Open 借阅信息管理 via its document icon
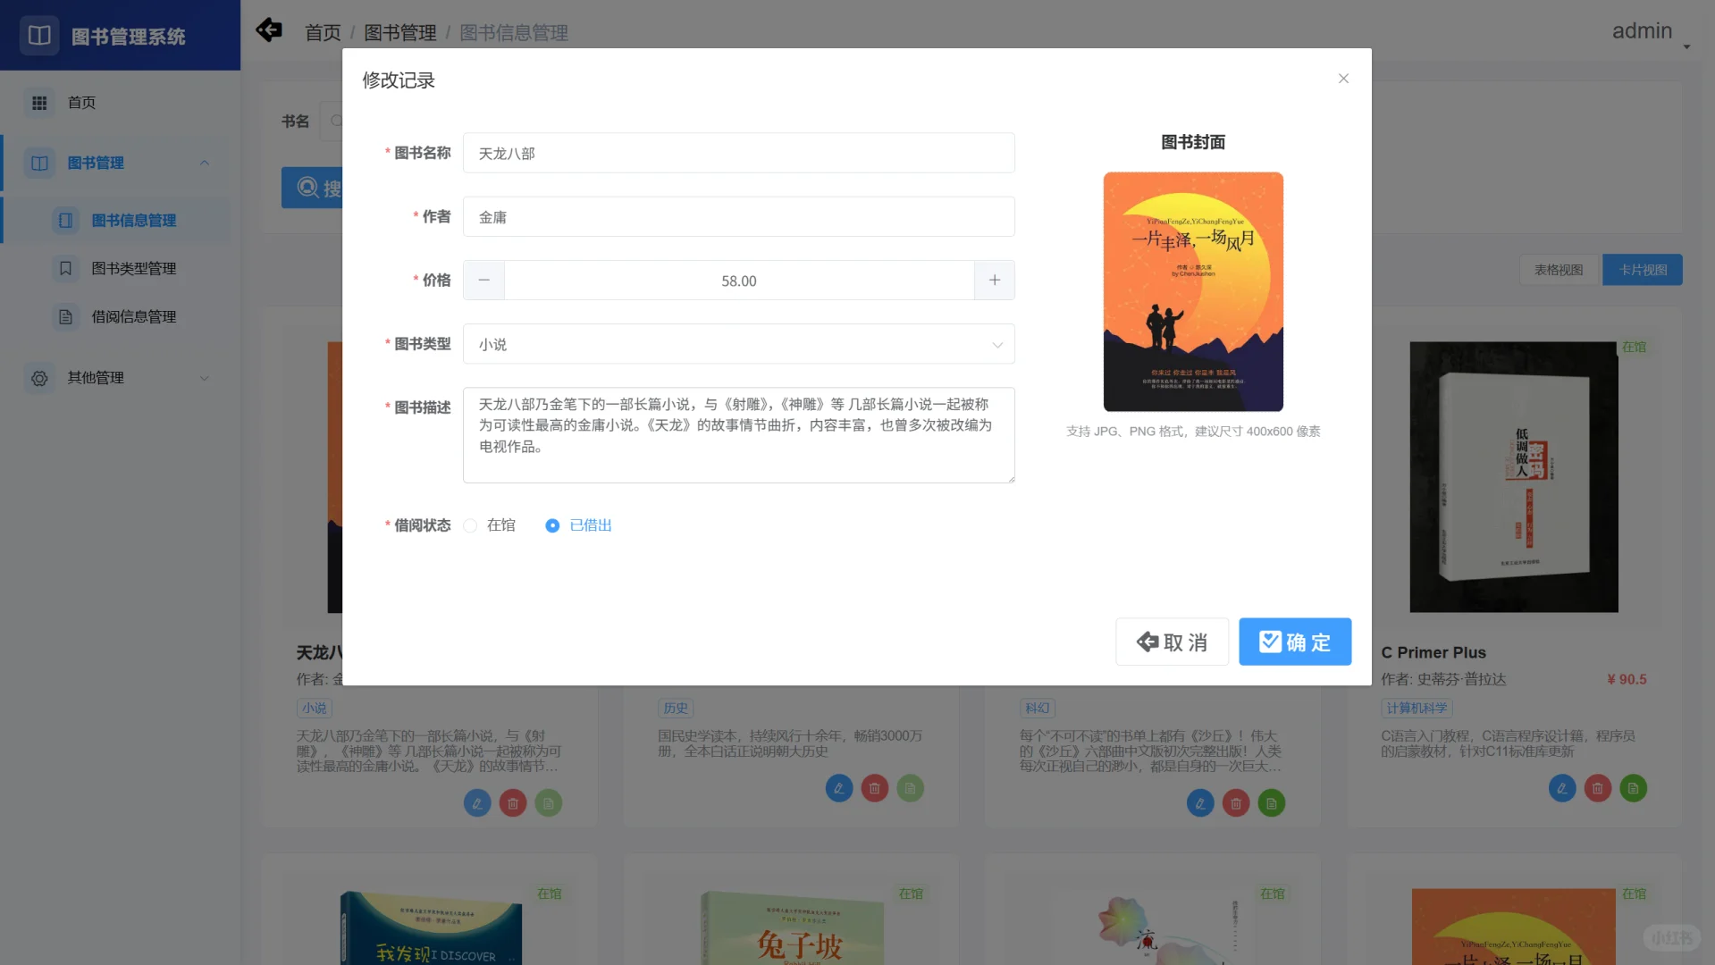1715x965 pixels. coord(66,316)
